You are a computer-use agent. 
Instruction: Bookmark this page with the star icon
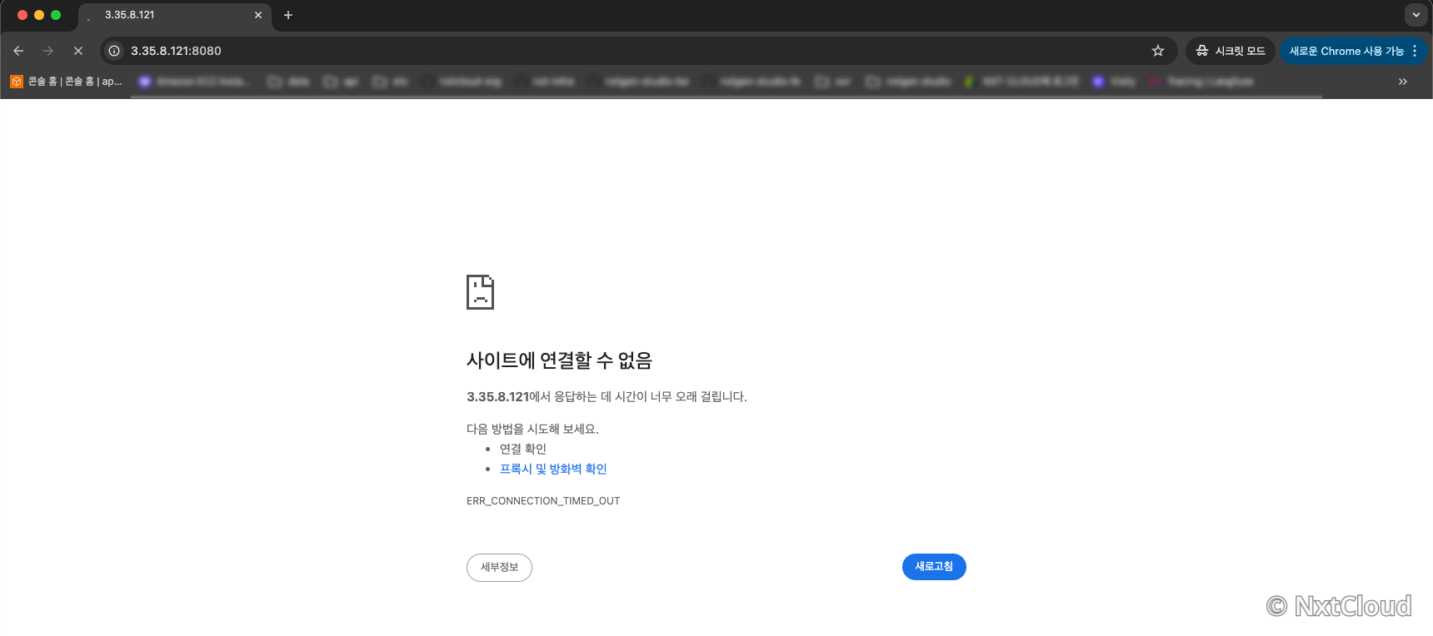[1158, 51]
